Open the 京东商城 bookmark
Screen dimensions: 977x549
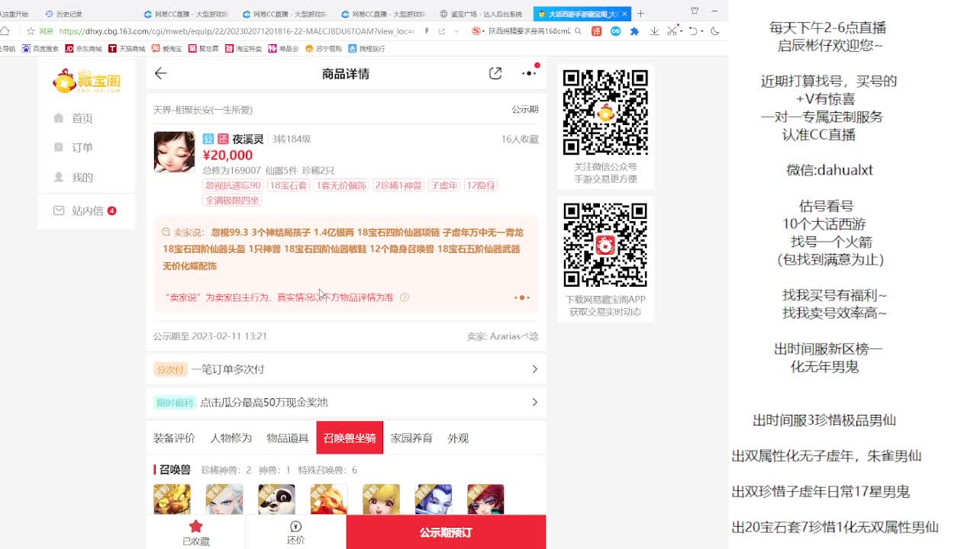coord(83,48)
